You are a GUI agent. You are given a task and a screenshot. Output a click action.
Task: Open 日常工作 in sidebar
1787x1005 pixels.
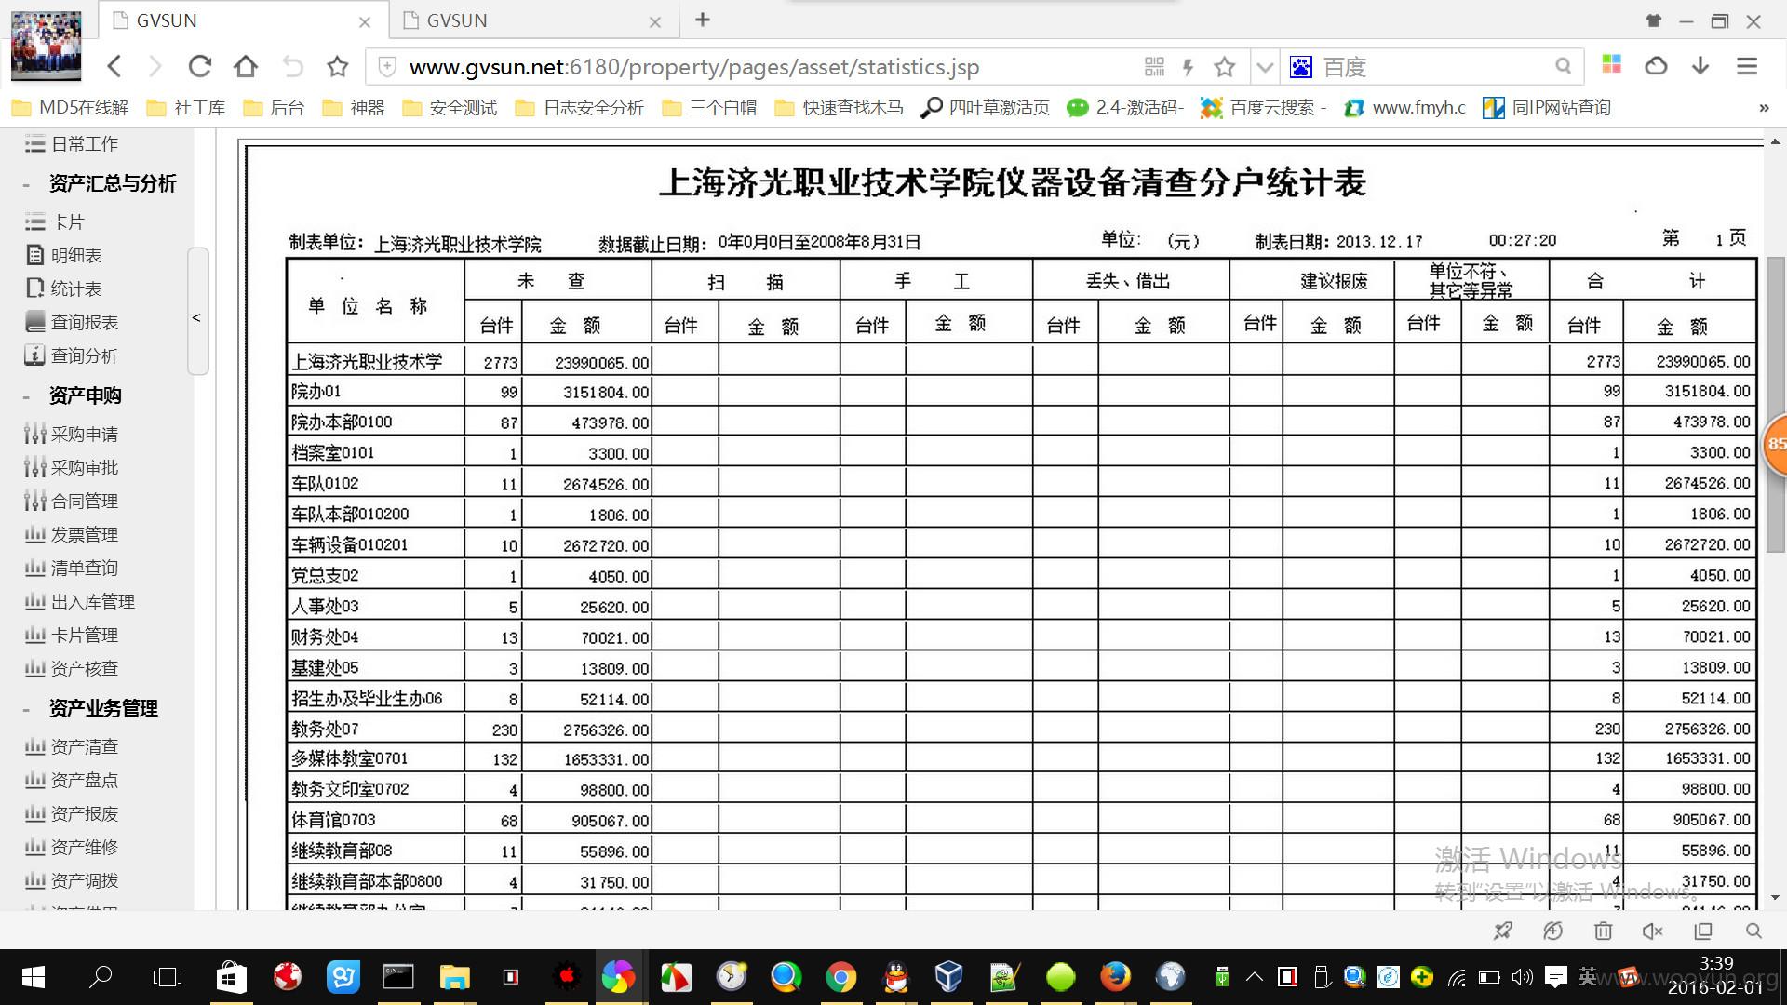(72, 144)
